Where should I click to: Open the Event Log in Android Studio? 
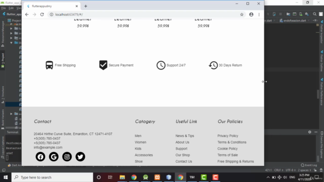tap(309, 165)
